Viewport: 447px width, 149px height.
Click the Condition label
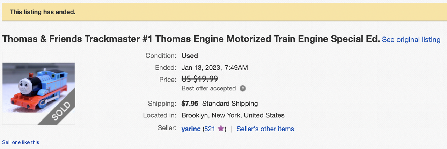[161, 56]
